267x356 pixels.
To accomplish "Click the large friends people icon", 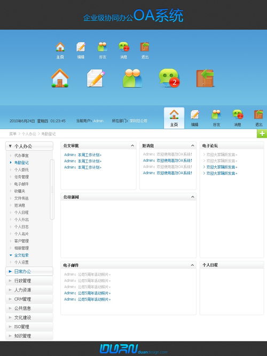I will (x=132, y=78).
